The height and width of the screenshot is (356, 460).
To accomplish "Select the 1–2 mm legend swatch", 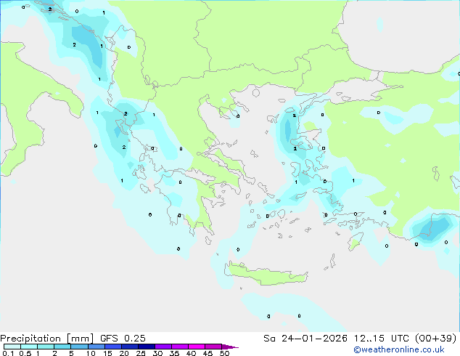I will click(x=46, y=347).
